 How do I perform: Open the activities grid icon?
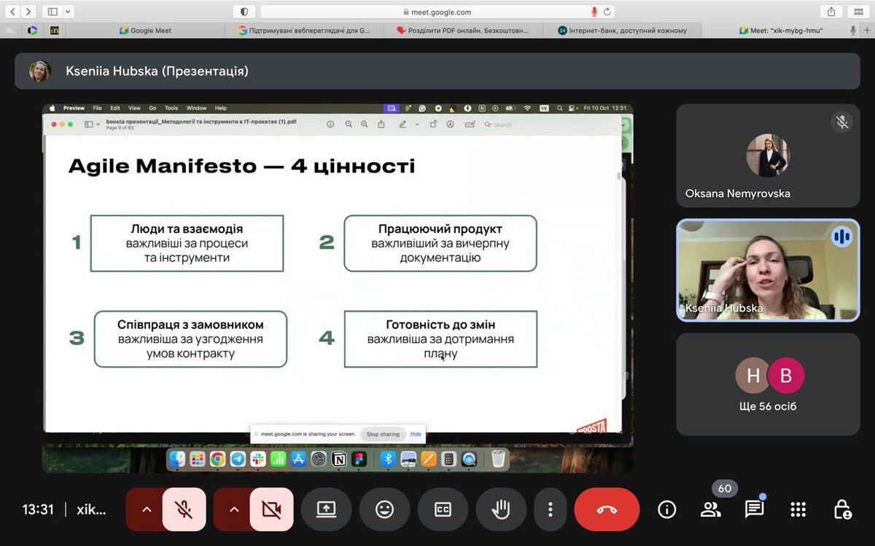798,510
